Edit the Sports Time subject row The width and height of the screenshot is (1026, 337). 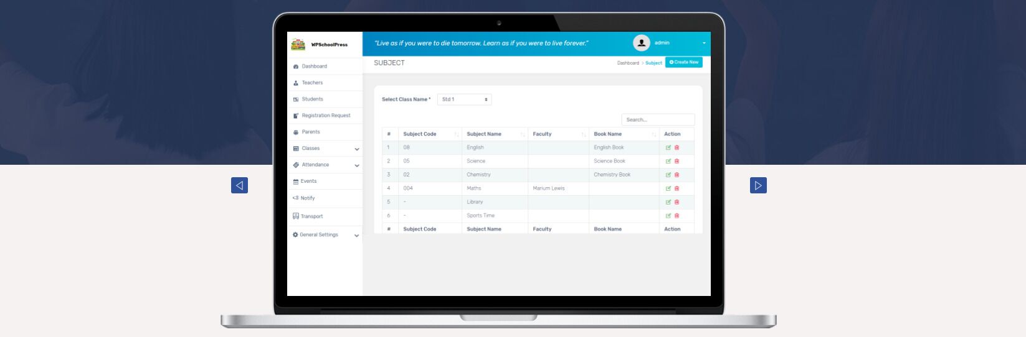[x=668, y=216]
